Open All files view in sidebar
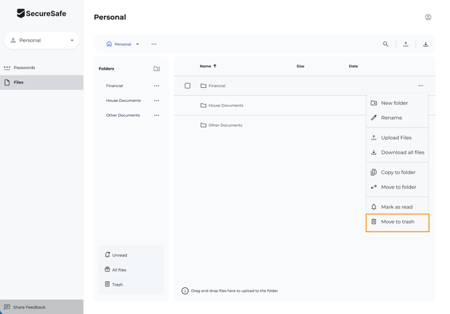Image resolution: width=450 pixels, height=314 pixels. pos(119,270)
